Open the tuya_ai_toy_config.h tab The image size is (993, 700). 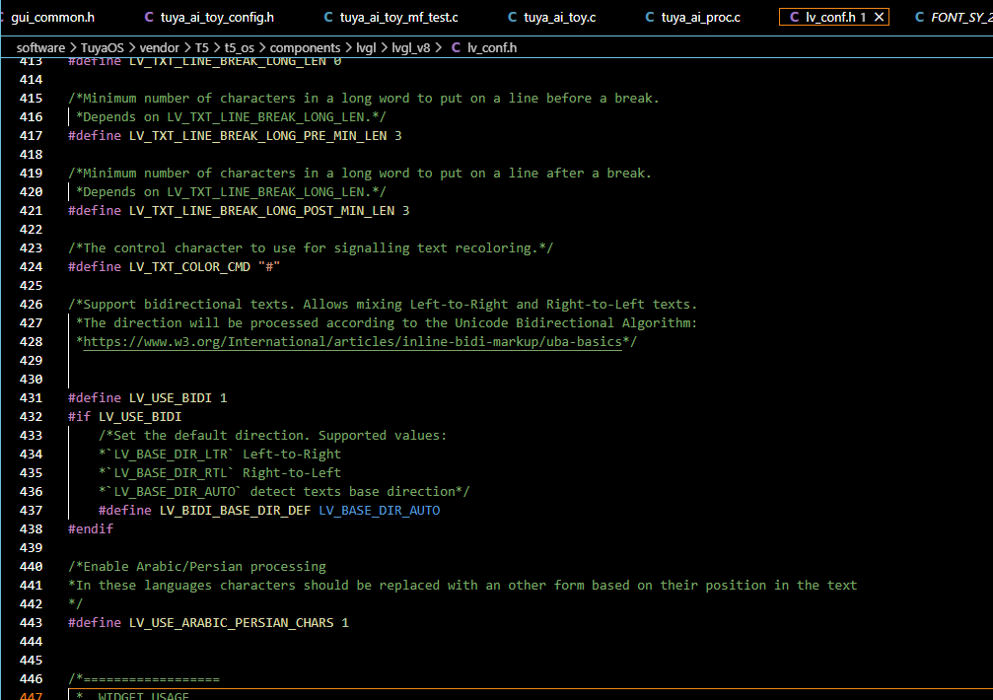pos(217,18)
